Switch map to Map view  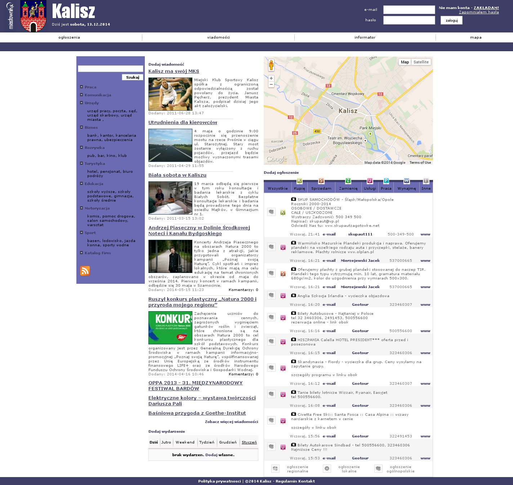405,62
